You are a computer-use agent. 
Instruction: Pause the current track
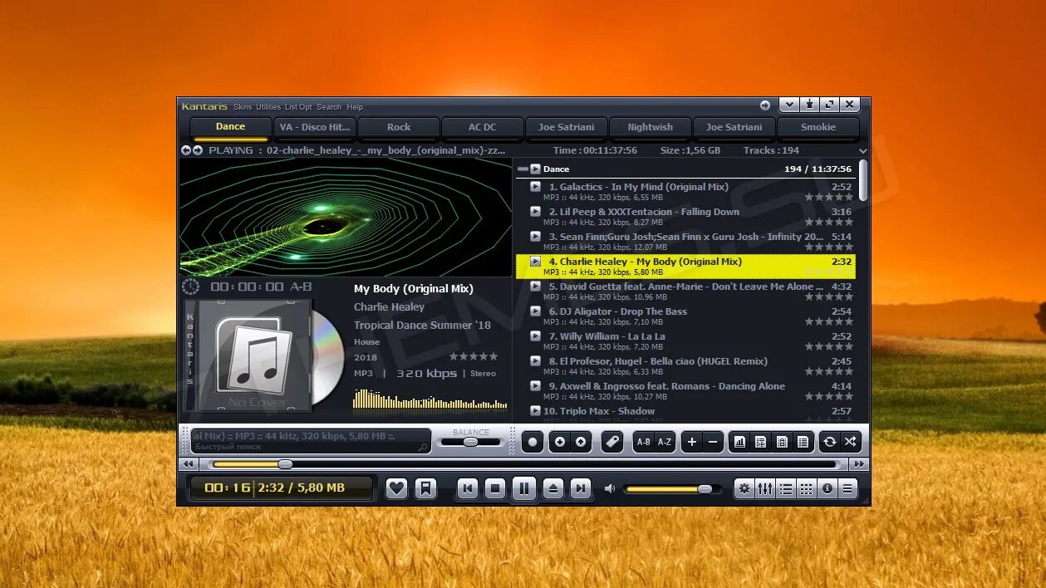(x=524, y=488)
